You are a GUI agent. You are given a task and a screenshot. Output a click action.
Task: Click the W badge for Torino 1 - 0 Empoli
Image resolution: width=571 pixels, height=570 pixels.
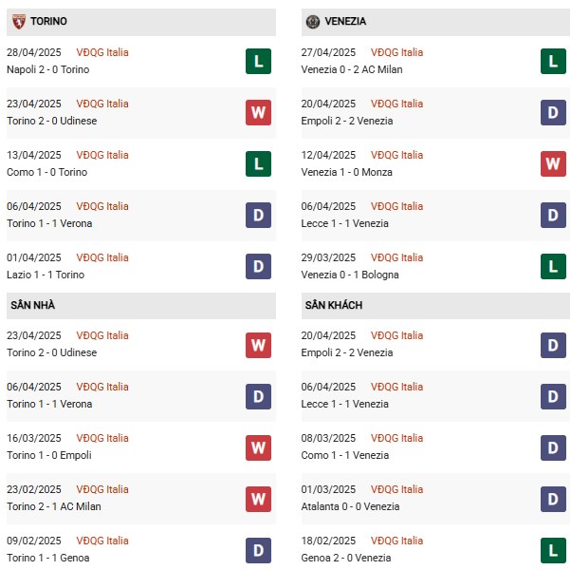pyautogui.click(x=258, y=447)
